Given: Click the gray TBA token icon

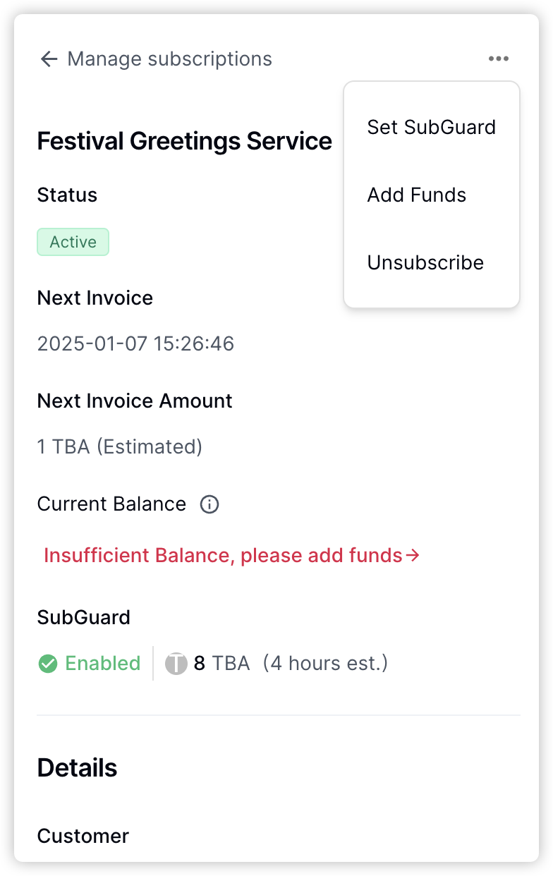Looking at the screenshot, I should click(x=176, y=664).
